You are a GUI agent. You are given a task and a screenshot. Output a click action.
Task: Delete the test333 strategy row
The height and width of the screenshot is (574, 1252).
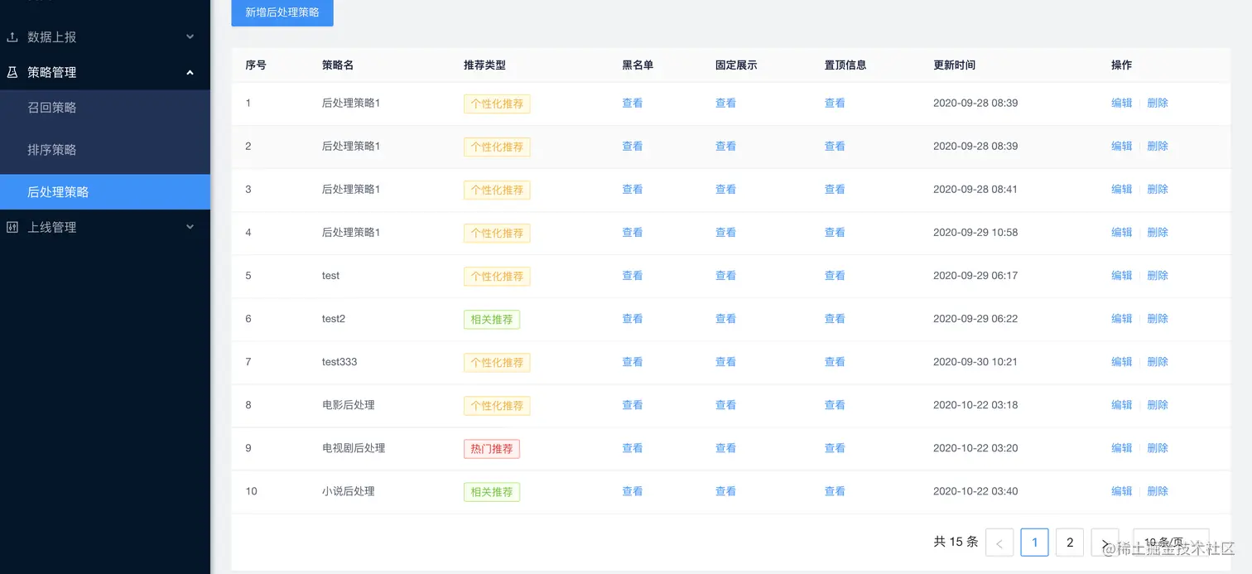(1158, 362)
